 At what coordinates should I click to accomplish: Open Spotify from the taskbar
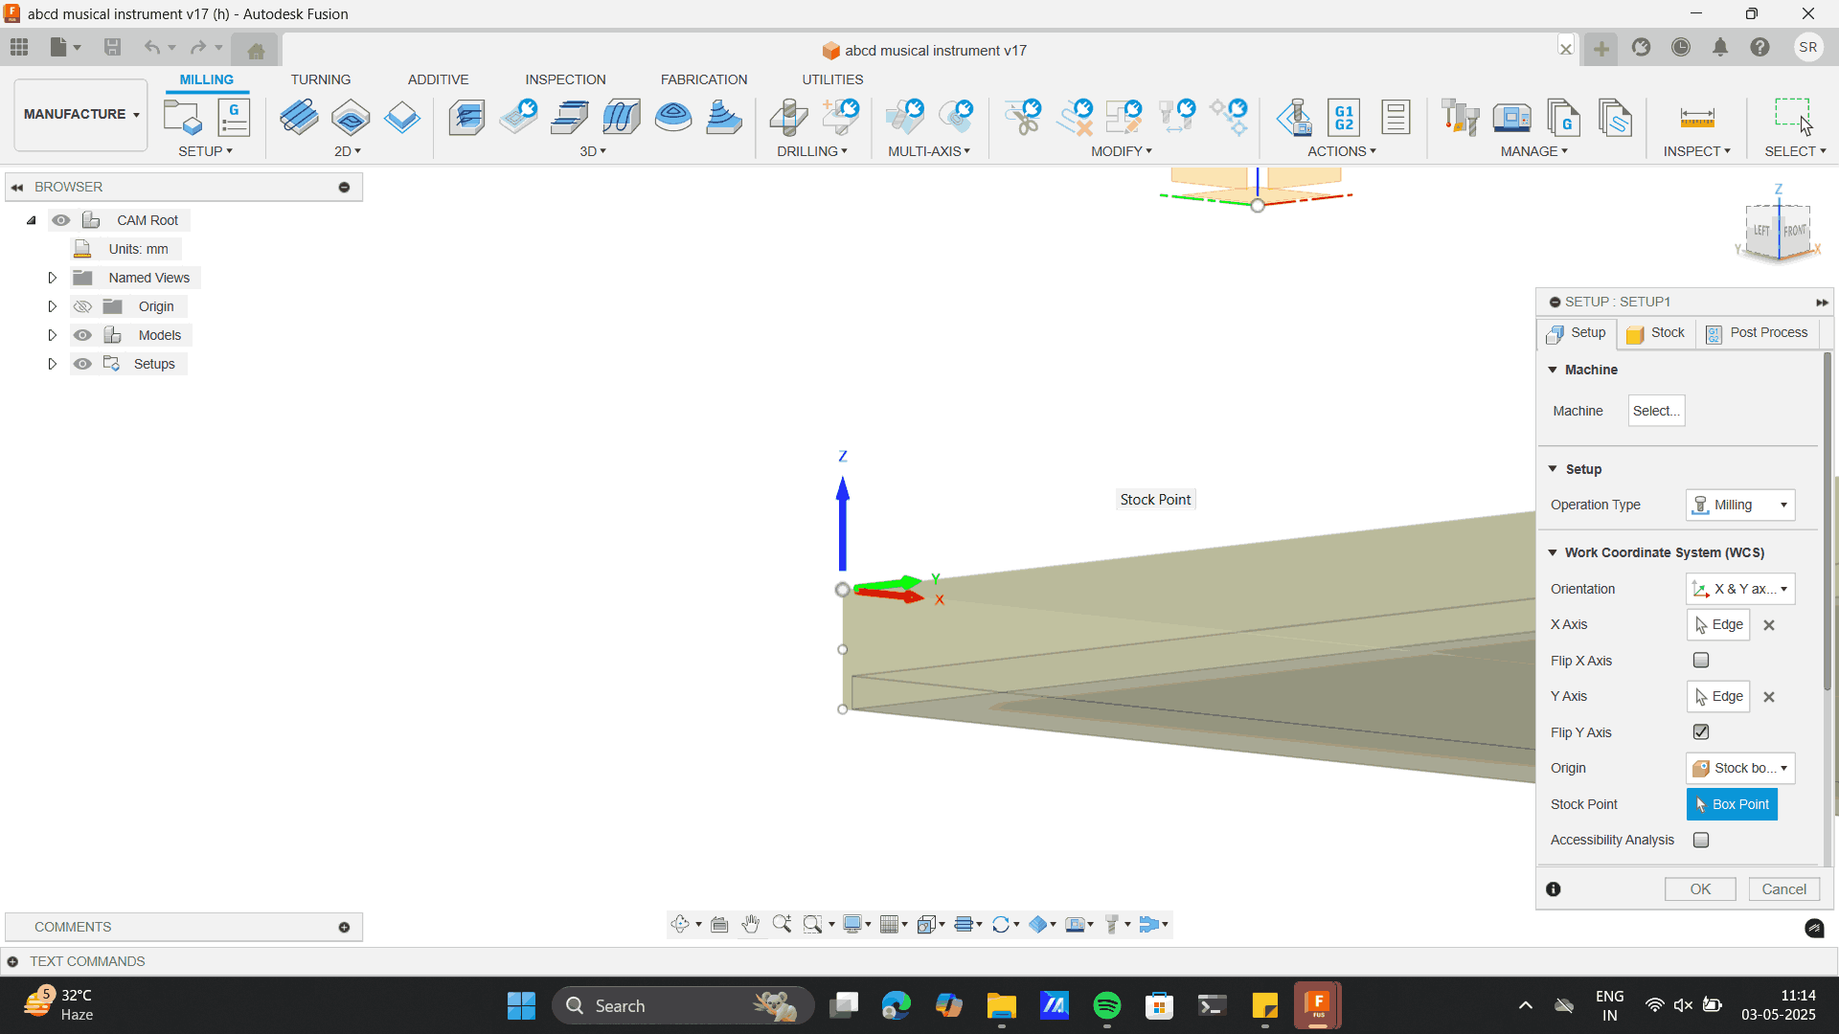tap(1107, 1005)
